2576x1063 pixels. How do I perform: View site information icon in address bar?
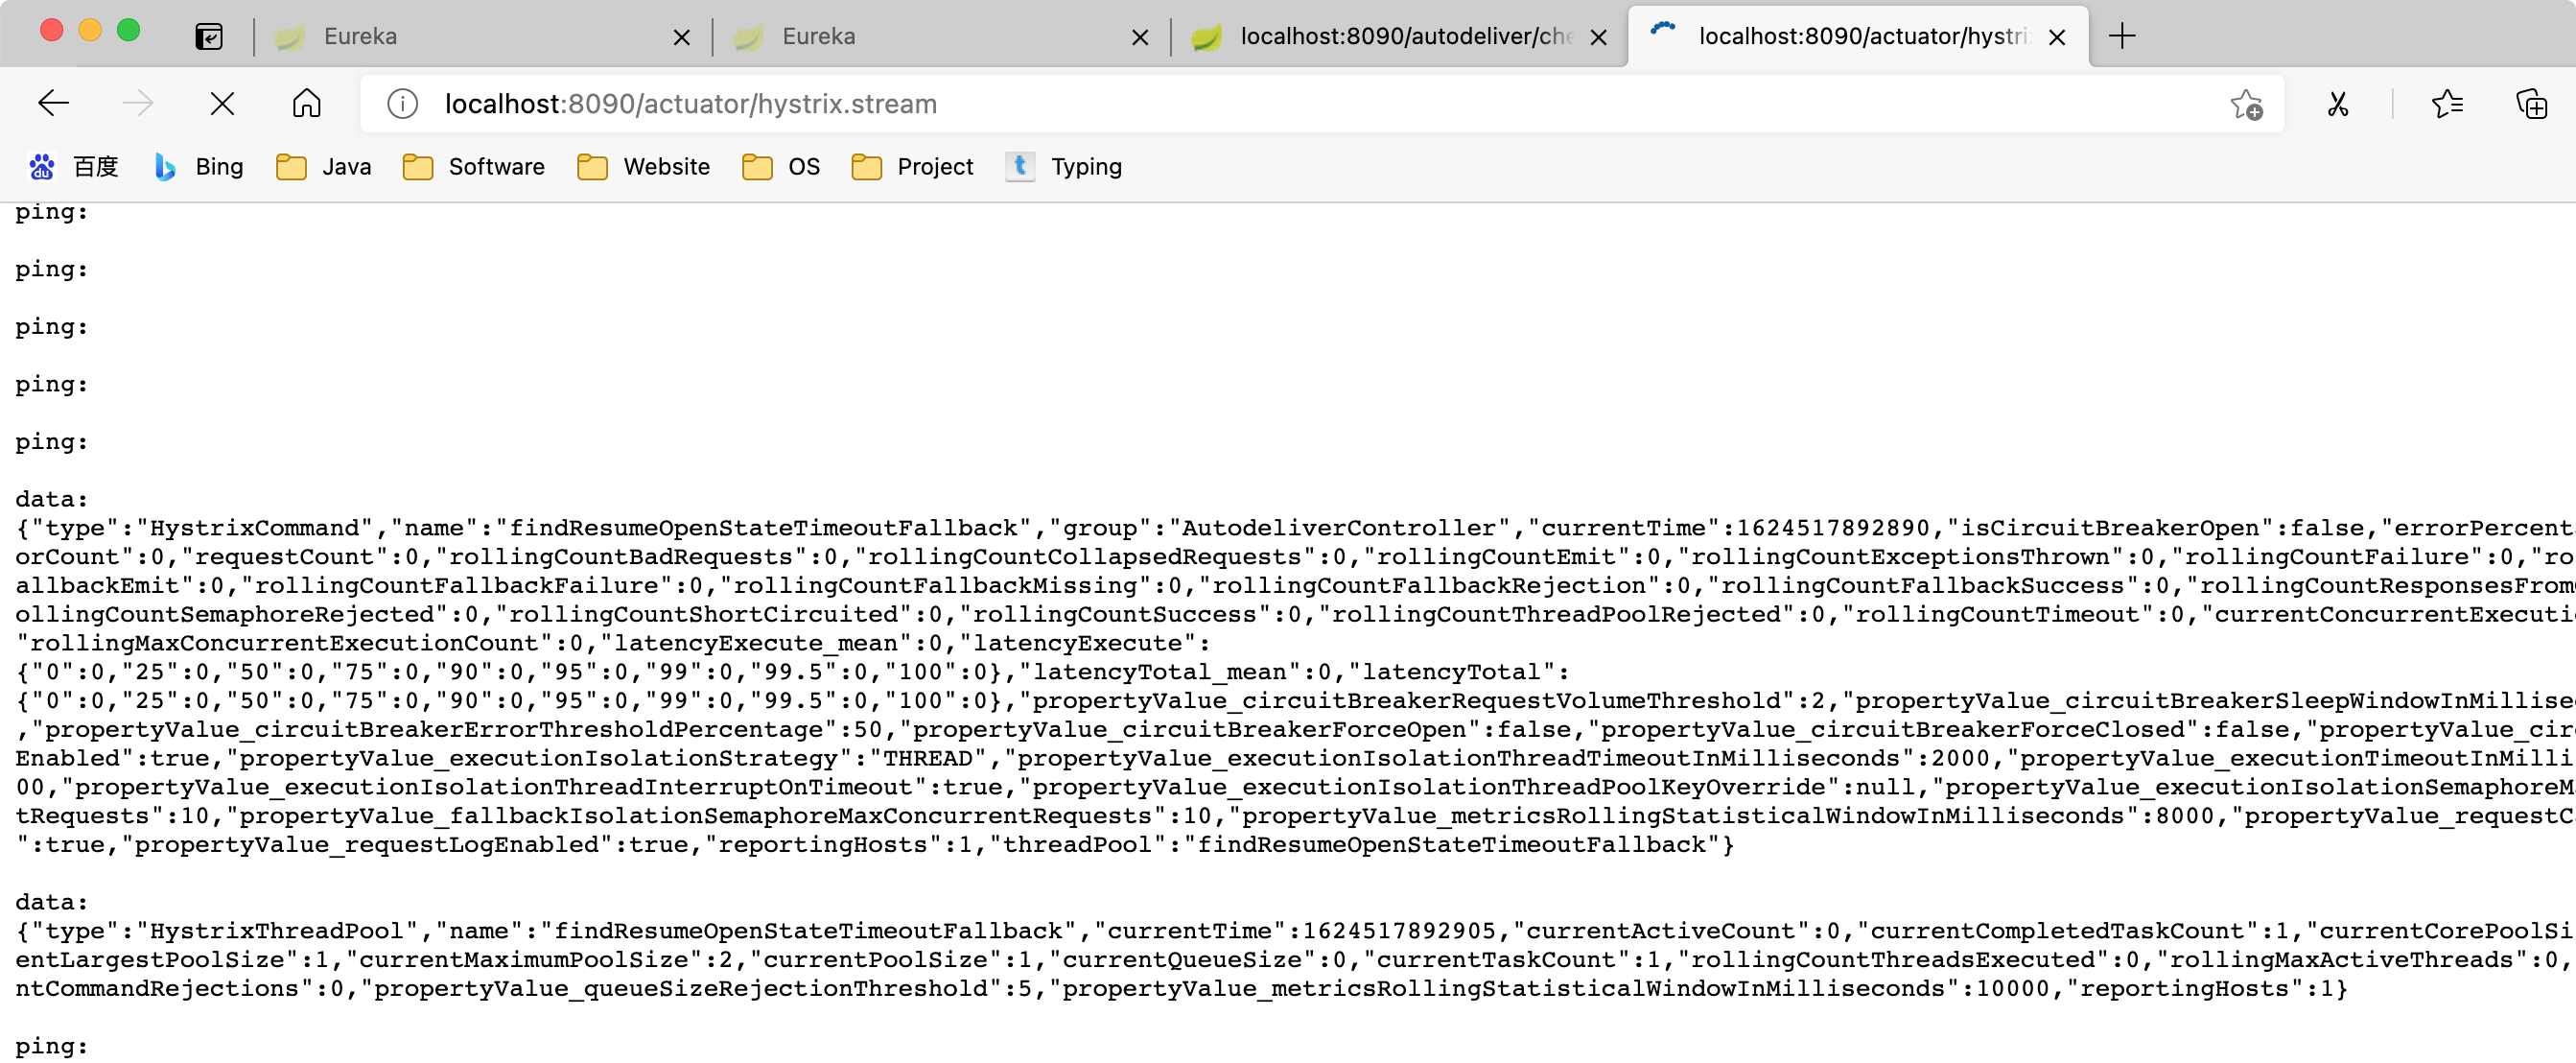pyautogui.click(x=402, y=104)
